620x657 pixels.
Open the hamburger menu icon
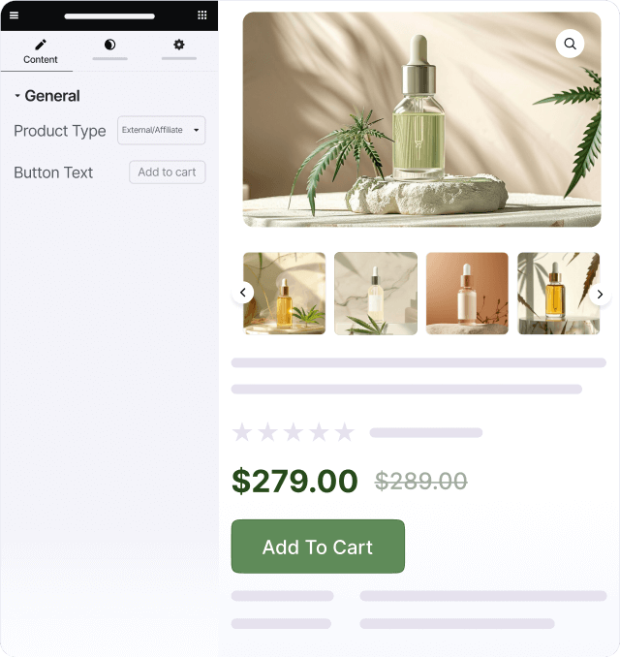point(14,16)
